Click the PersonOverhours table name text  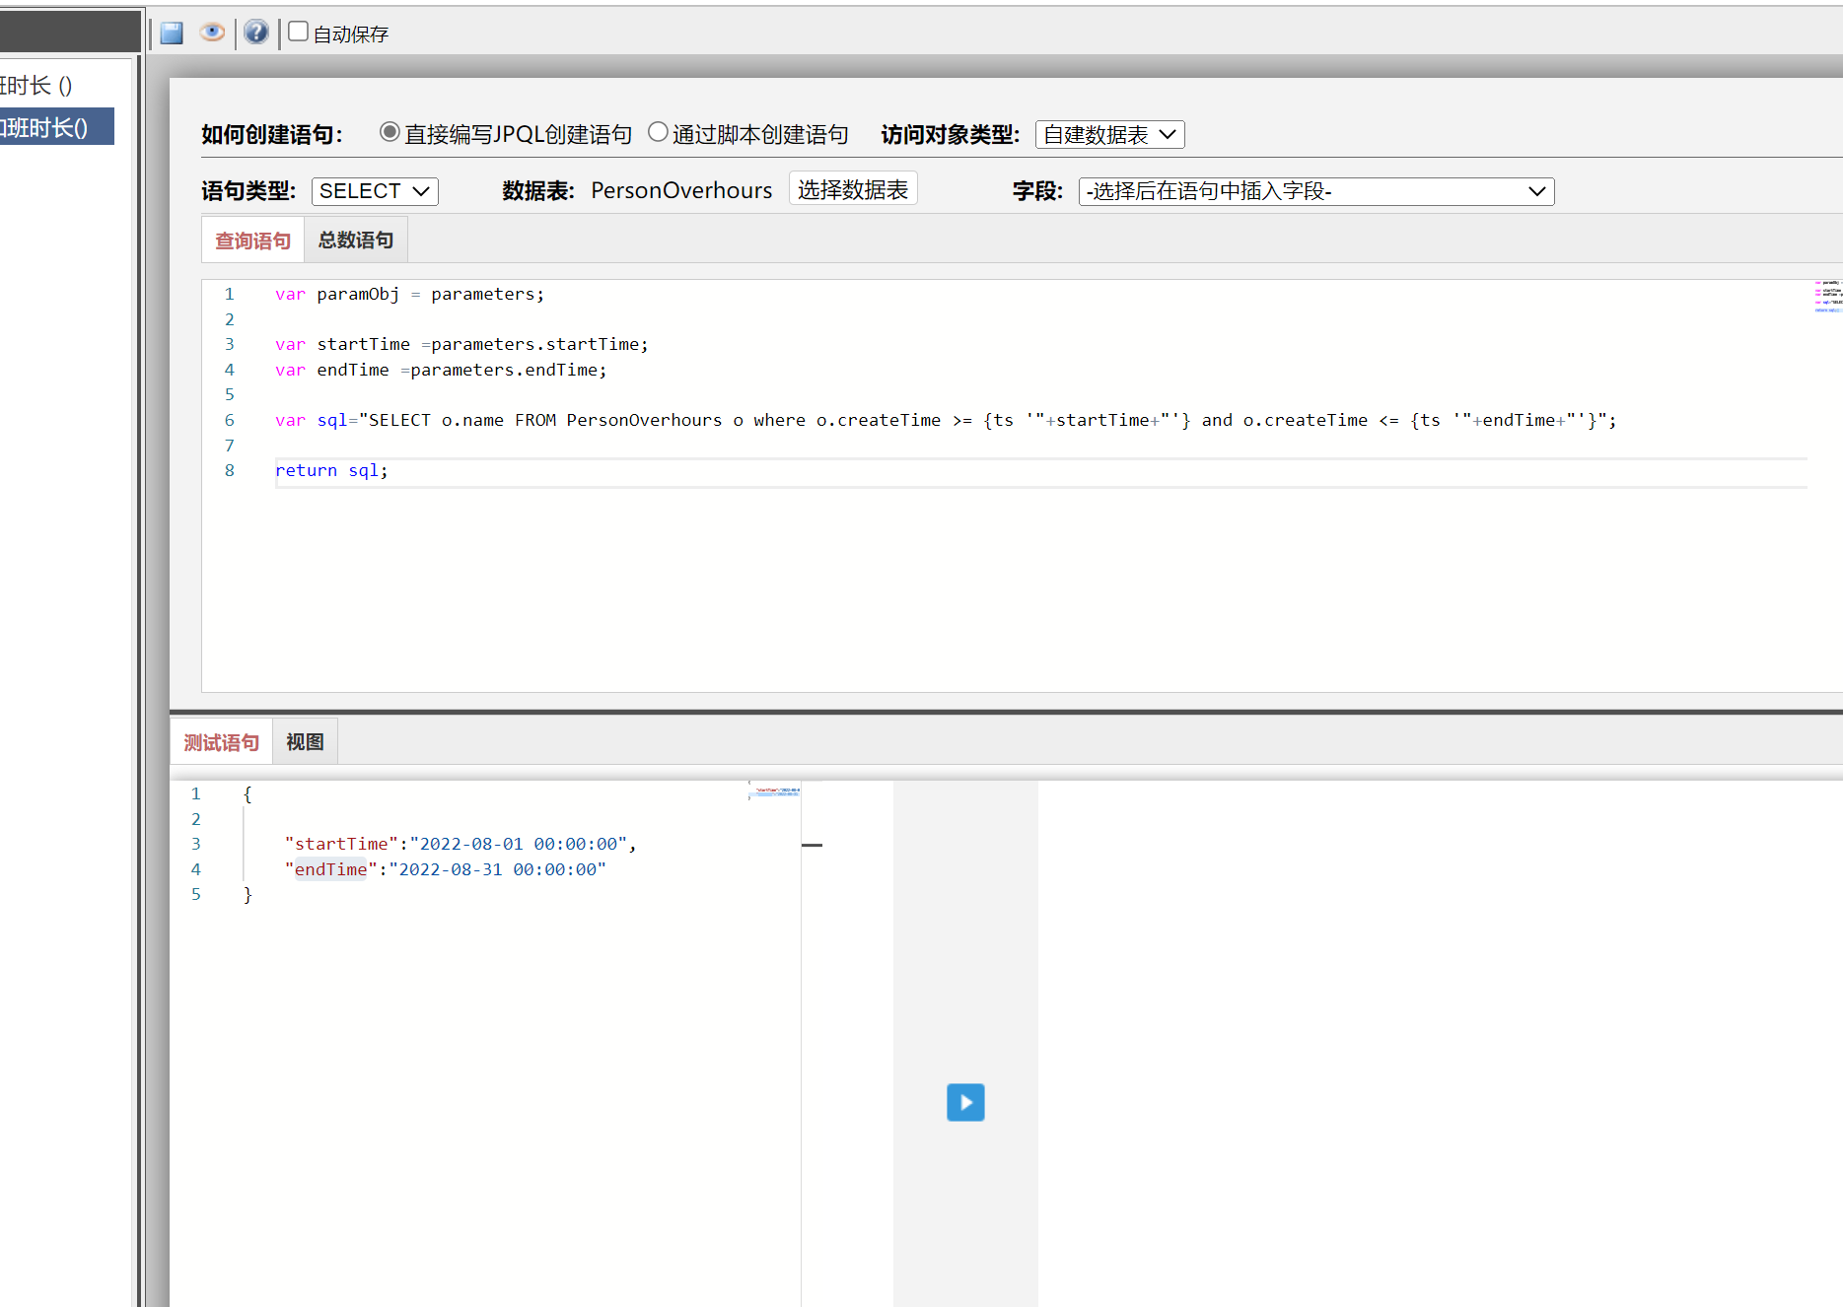681,190
